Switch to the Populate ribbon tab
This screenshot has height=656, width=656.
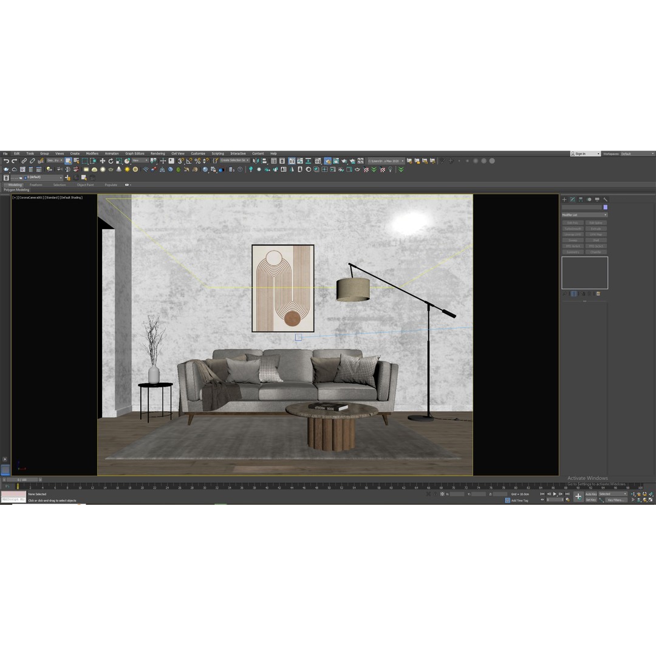111,185
